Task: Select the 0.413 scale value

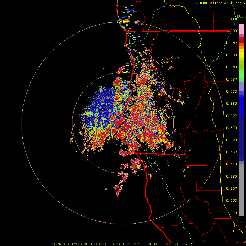Action: coord(232,164)
